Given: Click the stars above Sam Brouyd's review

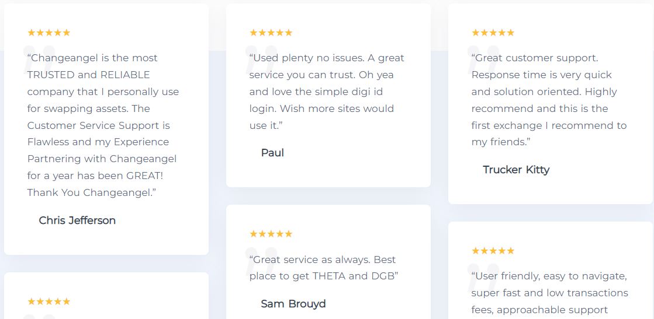Looking at the screenshot, I should click(x=271, y=234).
